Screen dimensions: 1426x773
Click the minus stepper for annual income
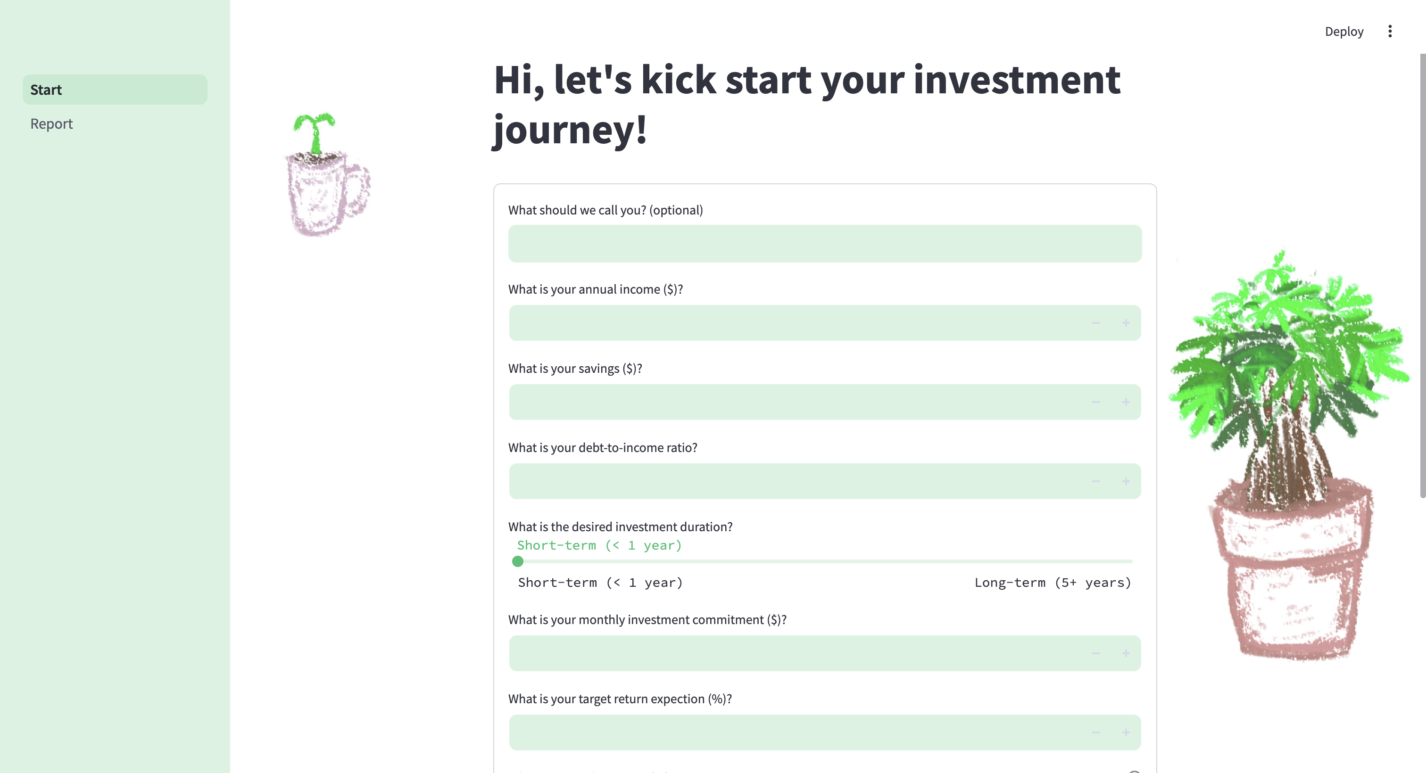(1095, 323)
